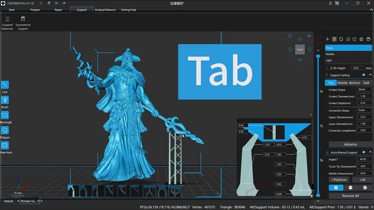Viewport: 374px width, 210px height.
Task: Toggle Auto/Manual Support eye visibility
Action: coord(364,152)
